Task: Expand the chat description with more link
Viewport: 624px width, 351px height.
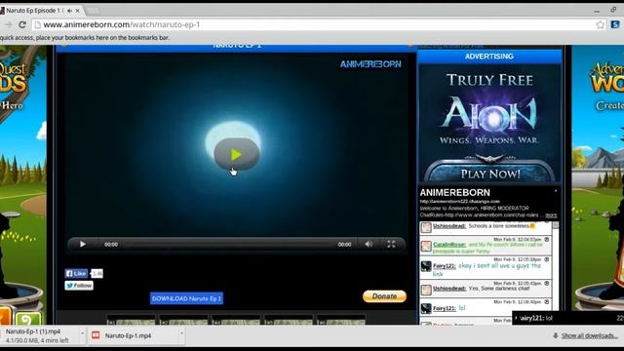Action: point(551,214)
